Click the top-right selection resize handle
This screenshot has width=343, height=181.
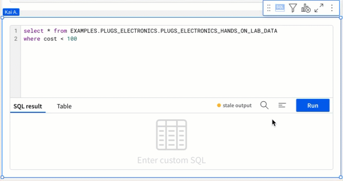(341, 18)
